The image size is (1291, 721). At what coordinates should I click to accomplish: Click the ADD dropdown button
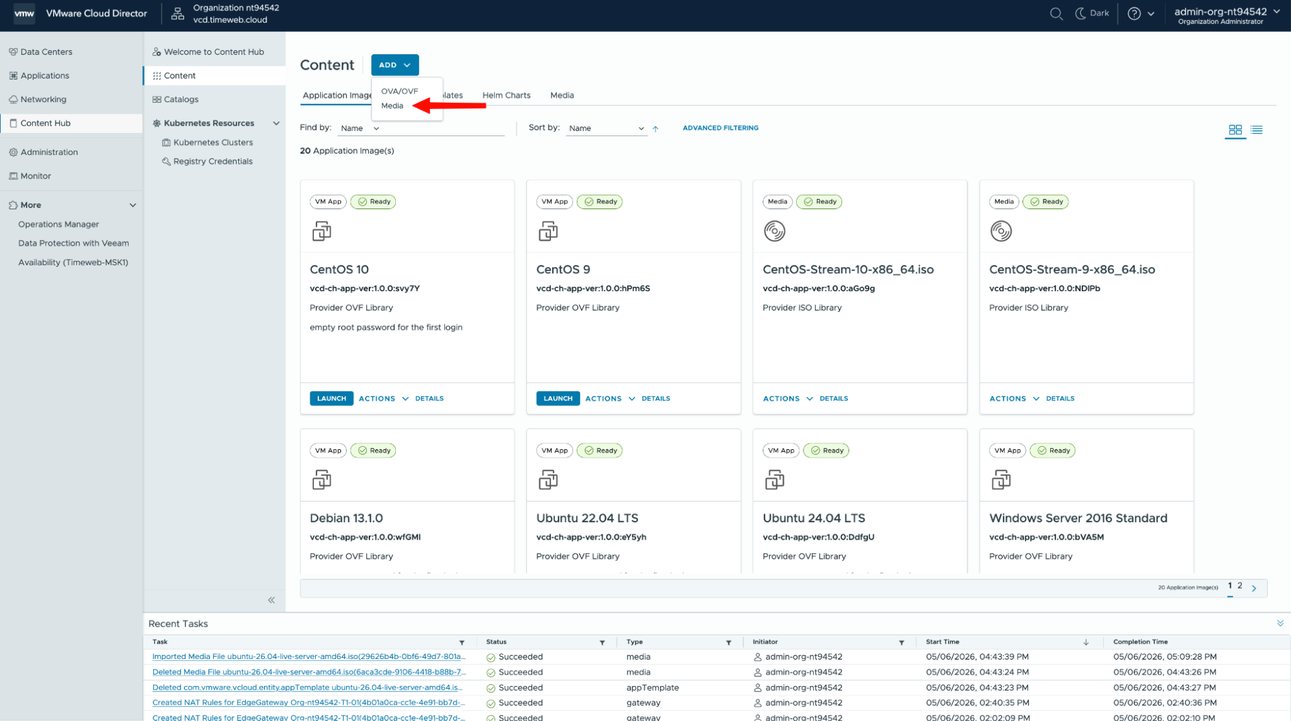tap(395, 65)
